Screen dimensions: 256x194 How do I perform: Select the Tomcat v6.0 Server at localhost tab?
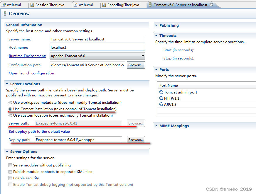(x=181, y=5)
